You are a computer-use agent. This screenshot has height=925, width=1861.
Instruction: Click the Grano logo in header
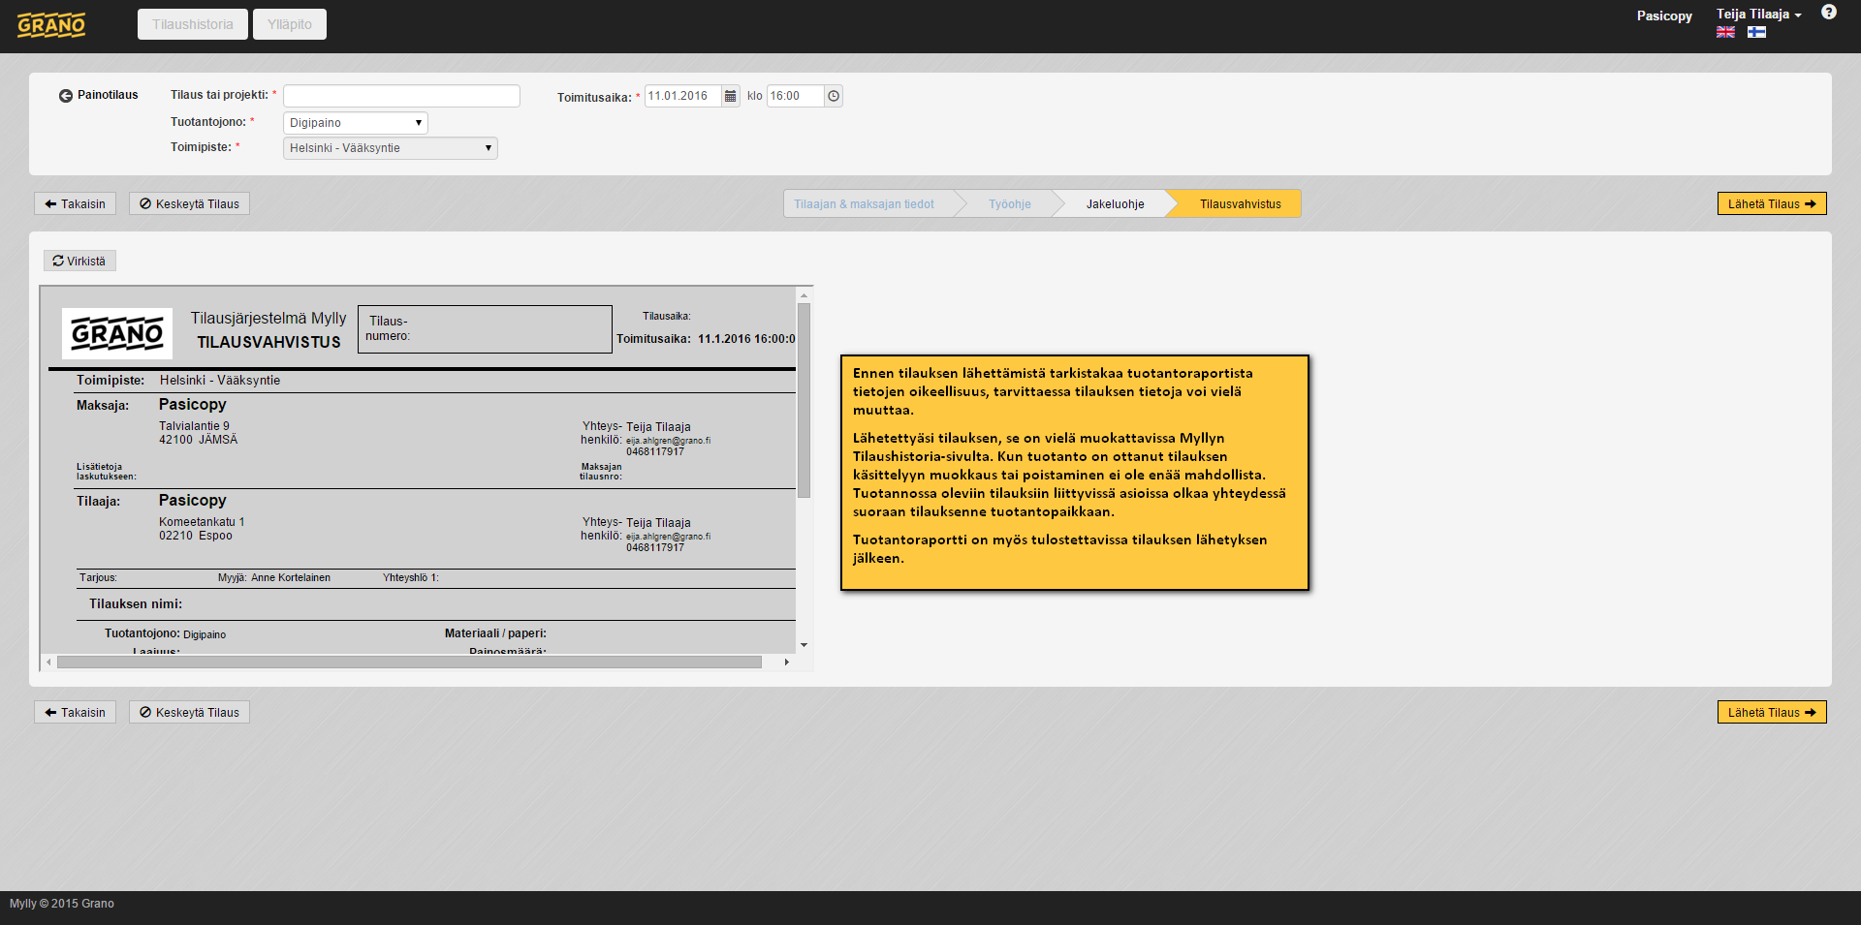tap(51, 25)
